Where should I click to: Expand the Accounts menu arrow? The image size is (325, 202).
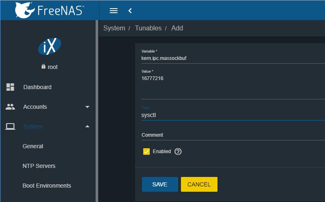coord(87,107)
